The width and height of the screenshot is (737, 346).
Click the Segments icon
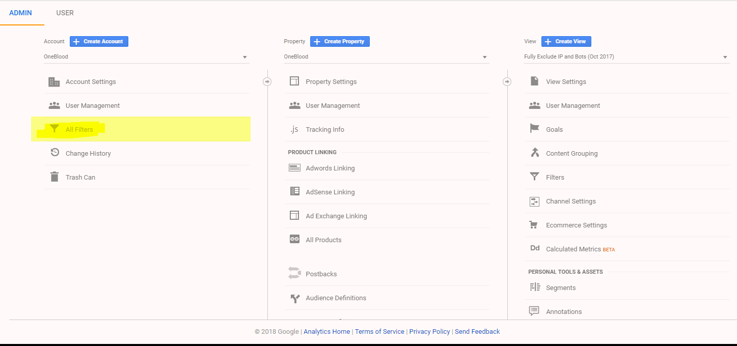point(535,287)
